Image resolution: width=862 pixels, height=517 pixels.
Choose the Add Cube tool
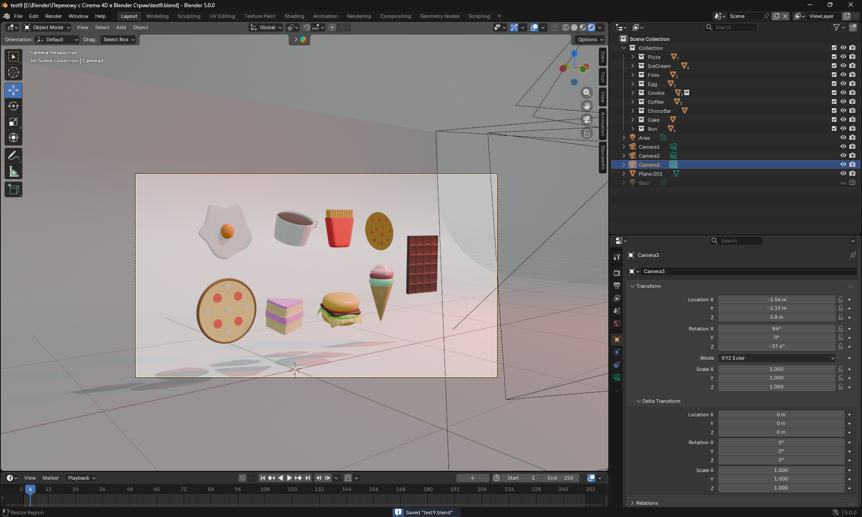(13, 190)
